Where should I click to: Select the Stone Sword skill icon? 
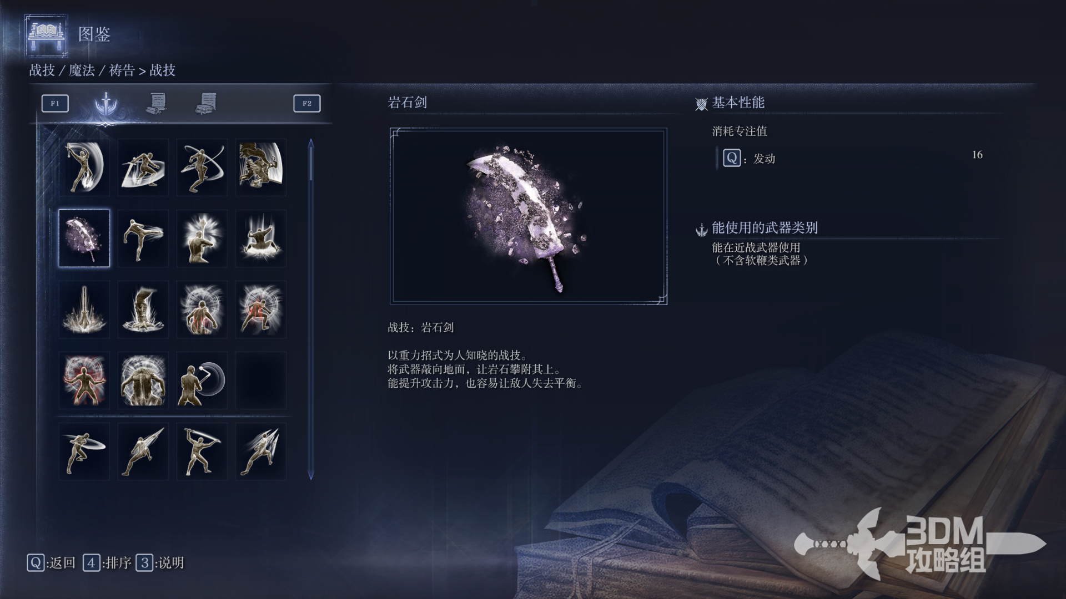(x=84, y=238)
